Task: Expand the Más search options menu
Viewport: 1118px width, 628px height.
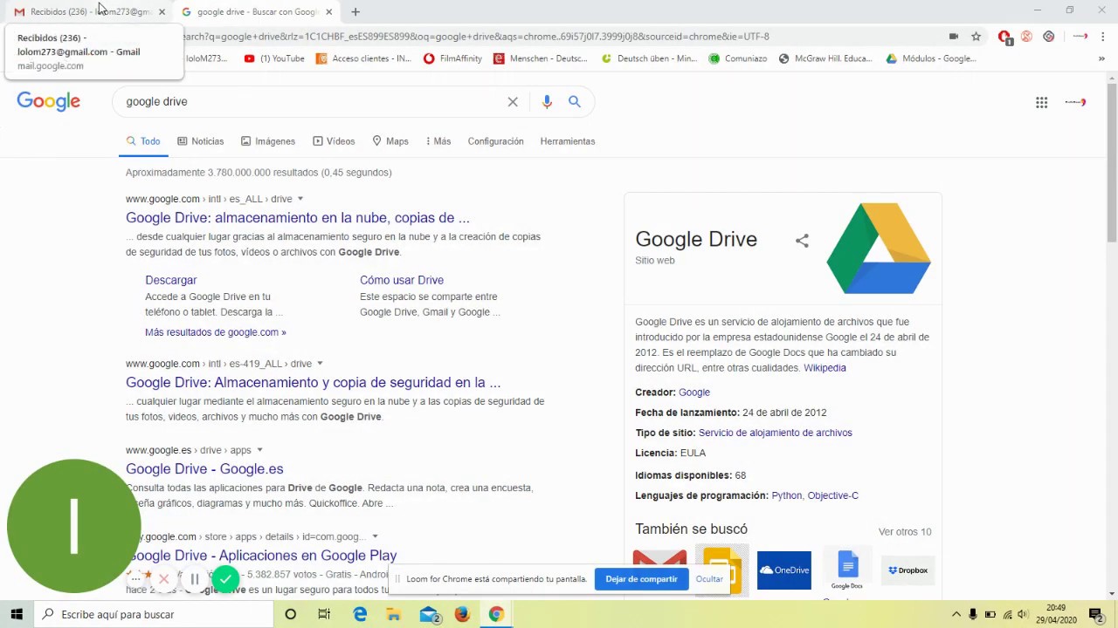Action: pyautogui.click(x=438, y=141)
